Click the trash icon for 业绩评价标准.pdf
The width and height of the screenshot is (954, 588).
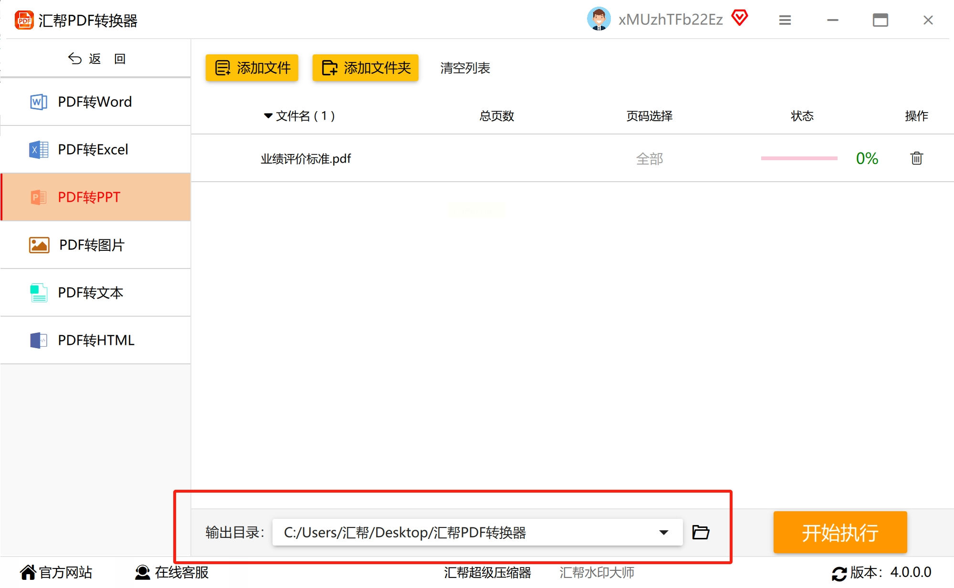tap(916, 158)
